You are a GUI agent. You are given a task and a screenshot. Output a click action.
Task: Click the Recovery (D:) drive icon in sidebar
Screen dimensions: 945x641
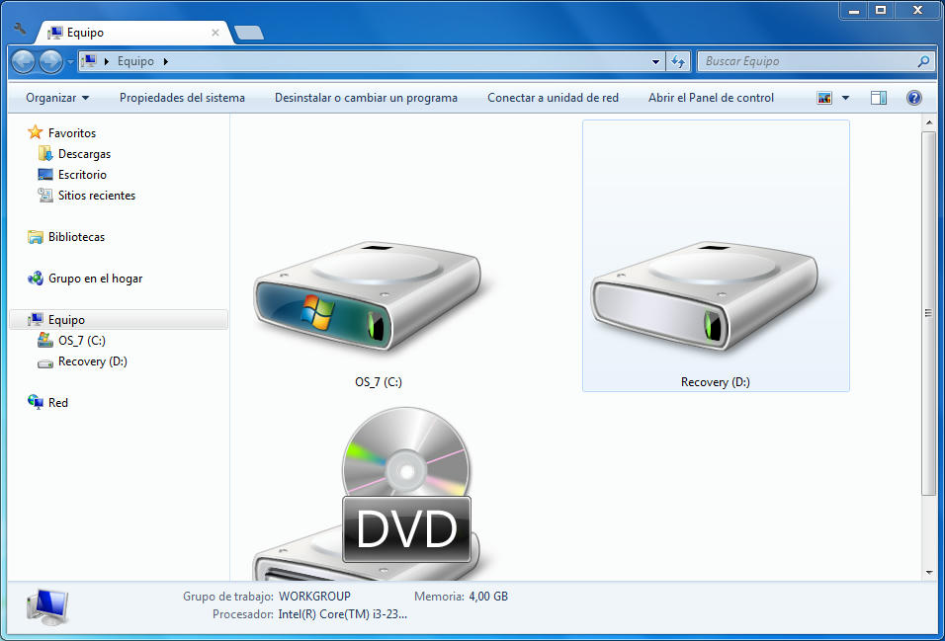tap(45, 363)
